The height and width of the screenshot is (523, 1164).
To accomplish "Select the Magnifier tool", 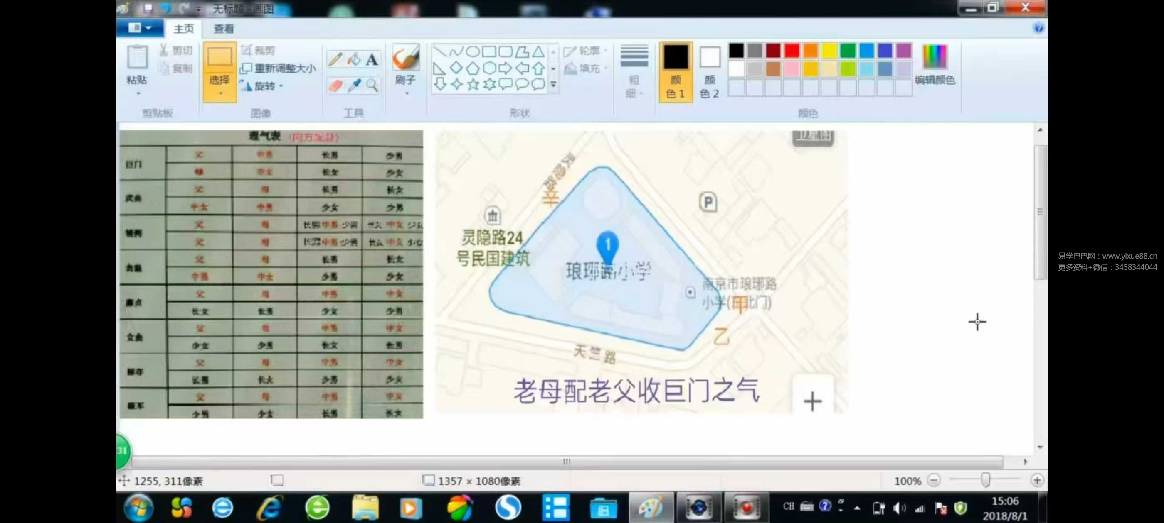I will pos(372,85).
